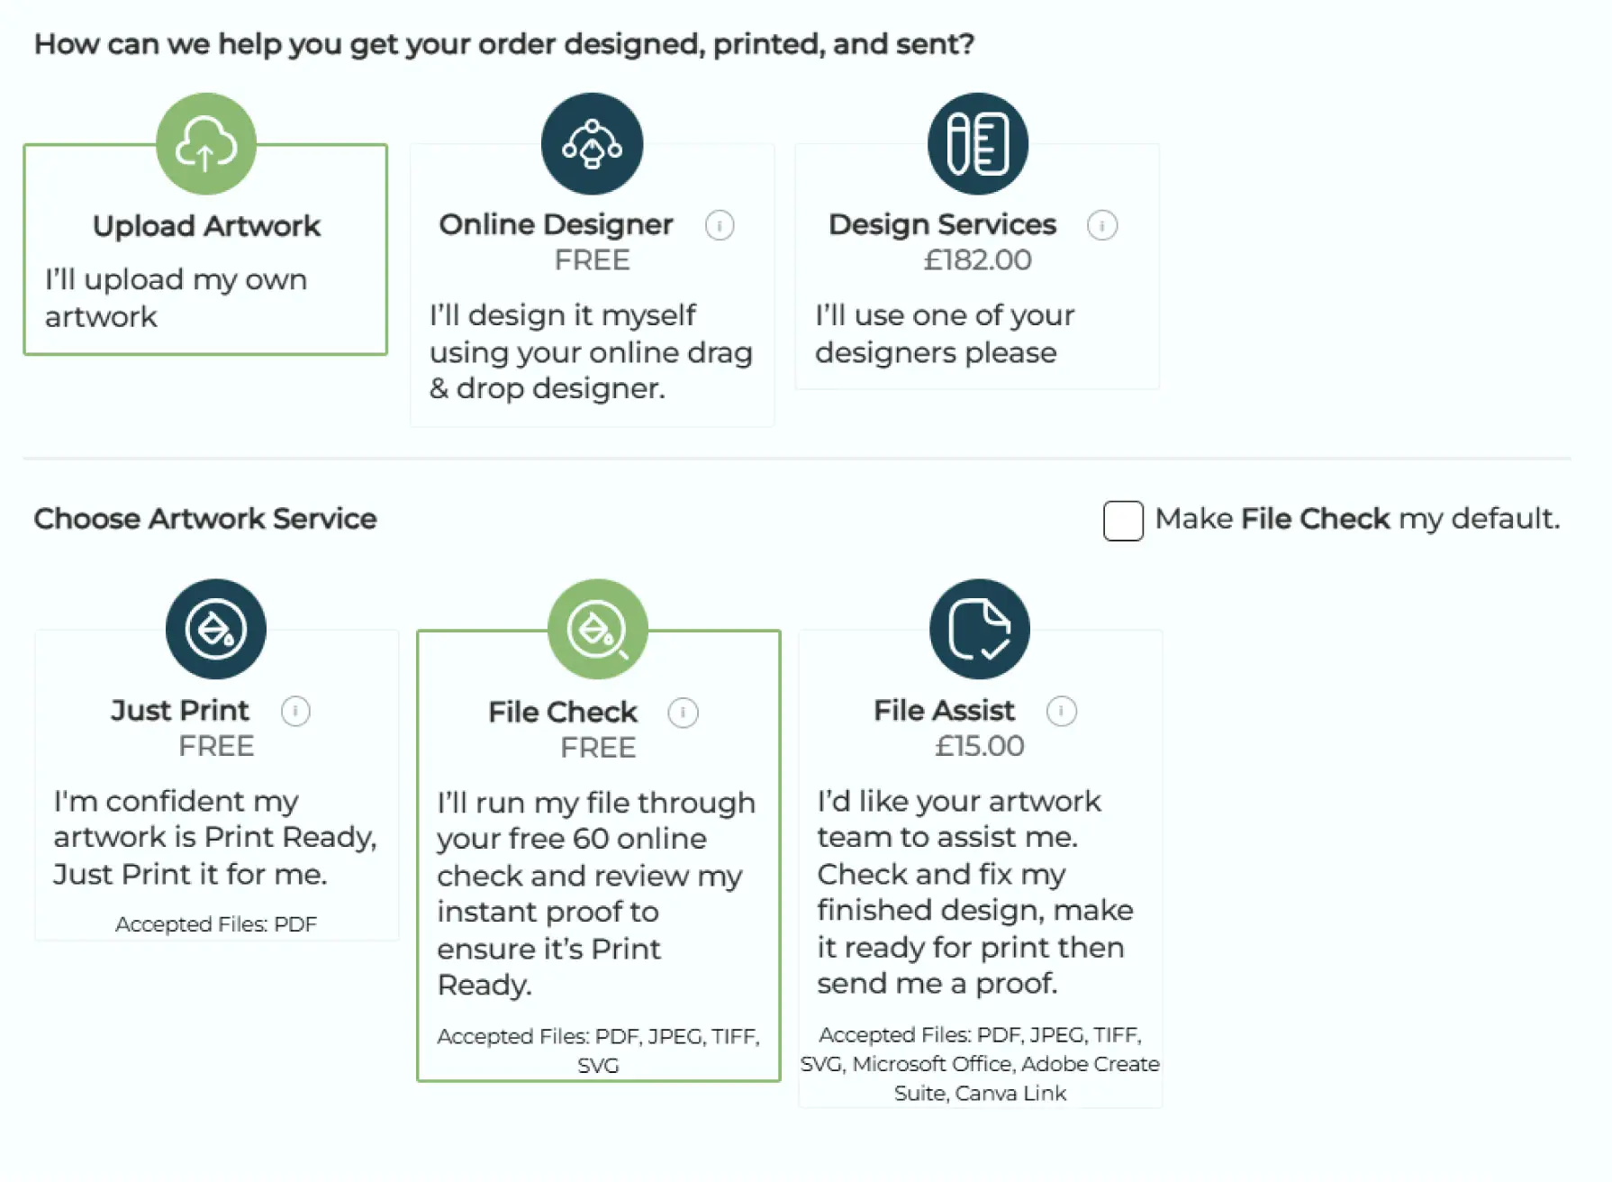Click the Just Print ink droplet icon
Screen dimensions: 1612x1182
215,629
